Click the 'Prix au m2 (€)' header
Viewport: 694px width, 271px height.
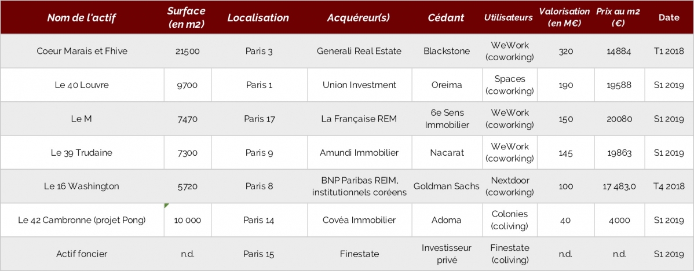tap(618, 18)
